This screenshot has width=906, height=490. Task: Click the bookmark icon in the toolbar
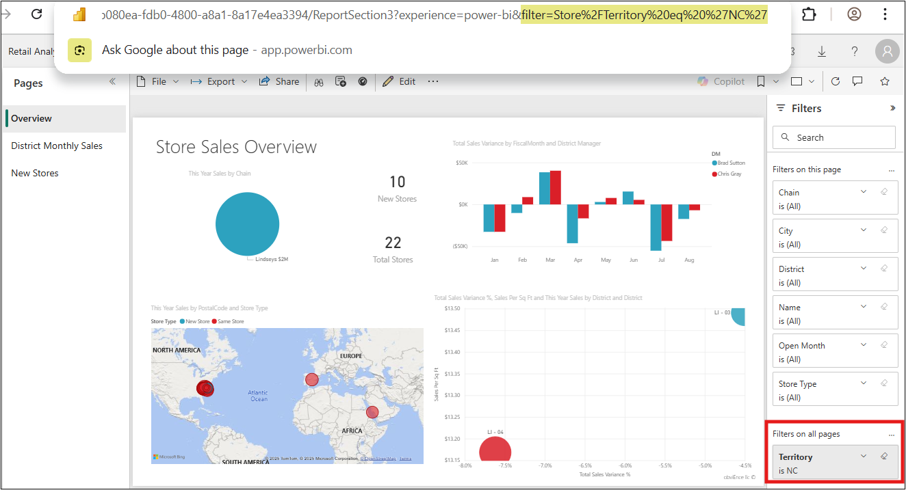click(x=760, y=81)
